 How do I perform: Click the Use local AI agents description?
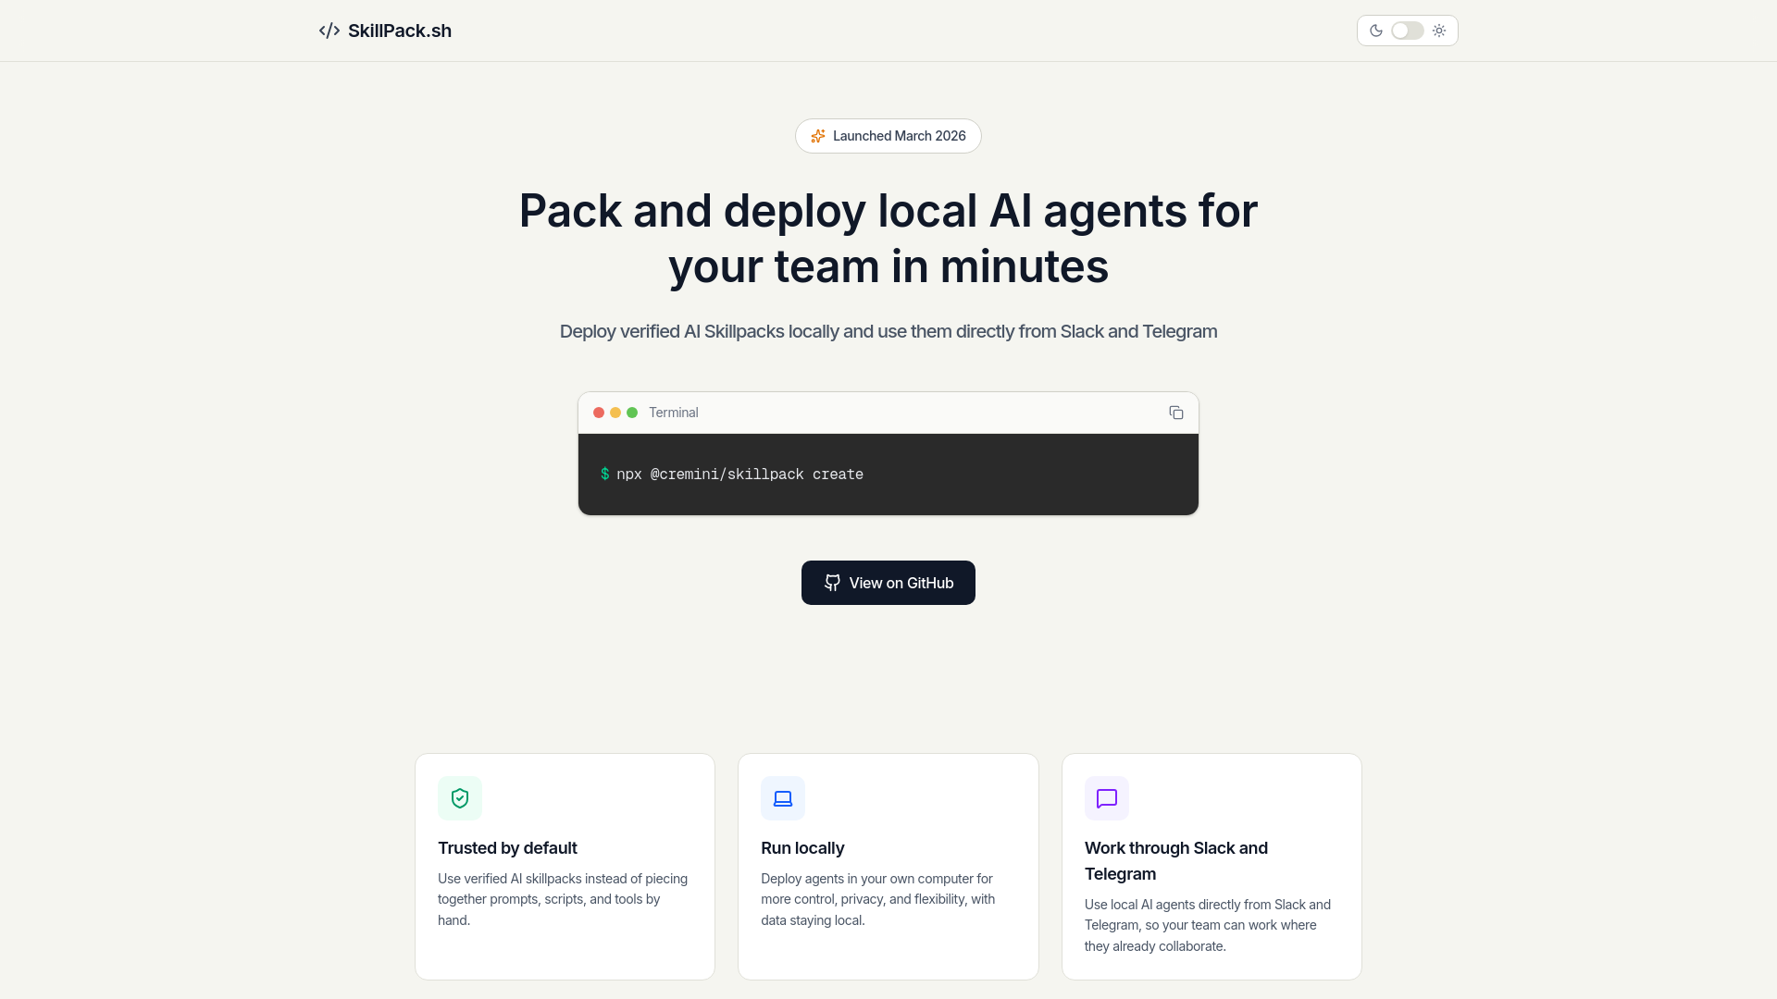tap(1208, 925)
